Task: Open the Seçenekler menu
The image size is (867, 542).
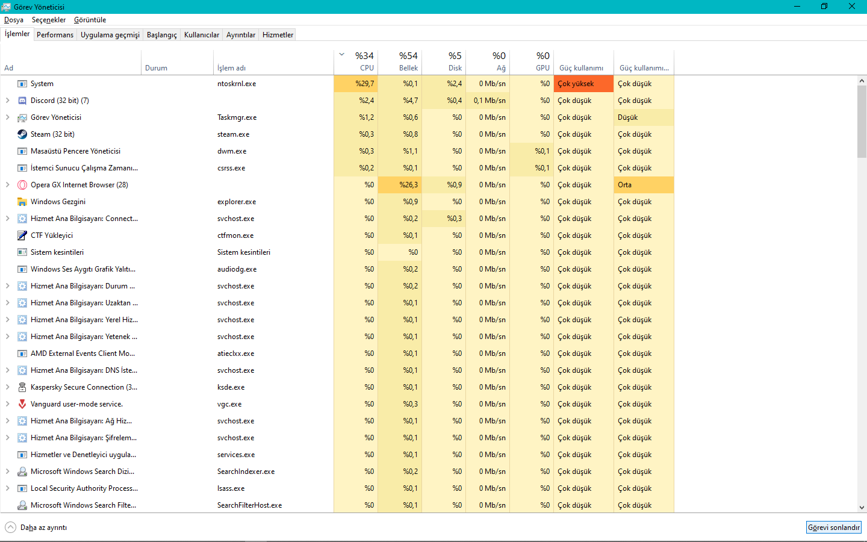Action: 49,20
